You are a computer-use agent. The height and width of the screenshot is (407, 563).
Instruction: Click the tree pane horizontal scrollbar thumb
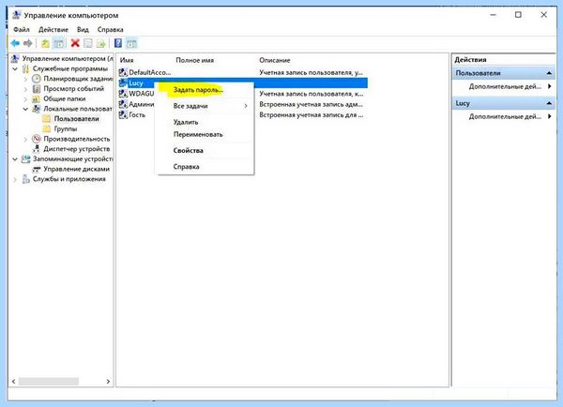click(49, 381)
